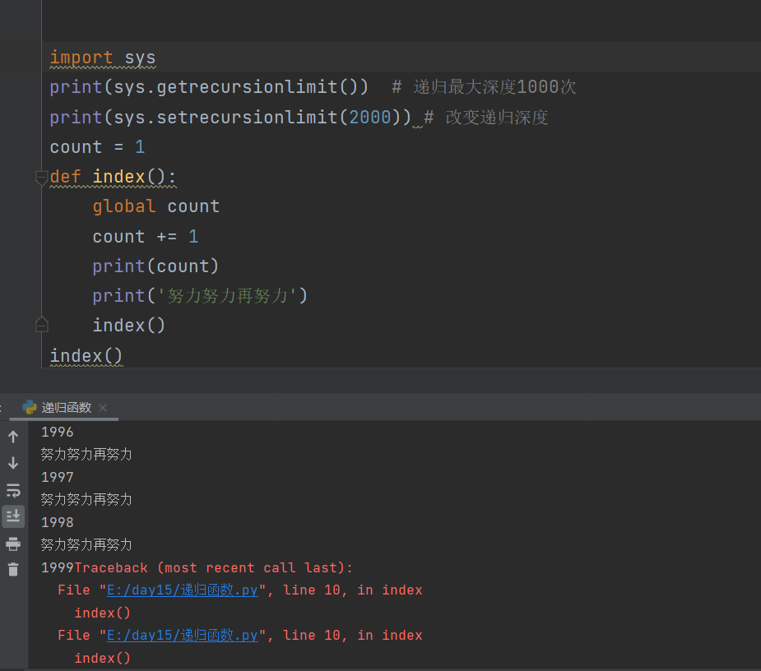Click the last index() line in traceback
The image size is (761, 671).
[x=102, y=658]
